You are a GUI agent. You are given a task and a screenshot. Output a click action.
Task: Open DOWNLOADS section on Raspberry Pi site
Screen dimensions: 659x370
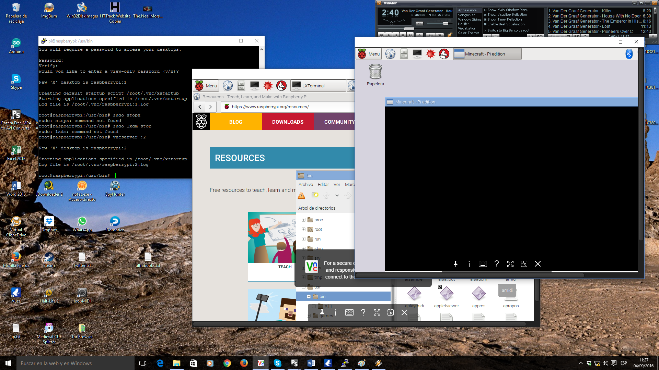[x=288, y=122]
